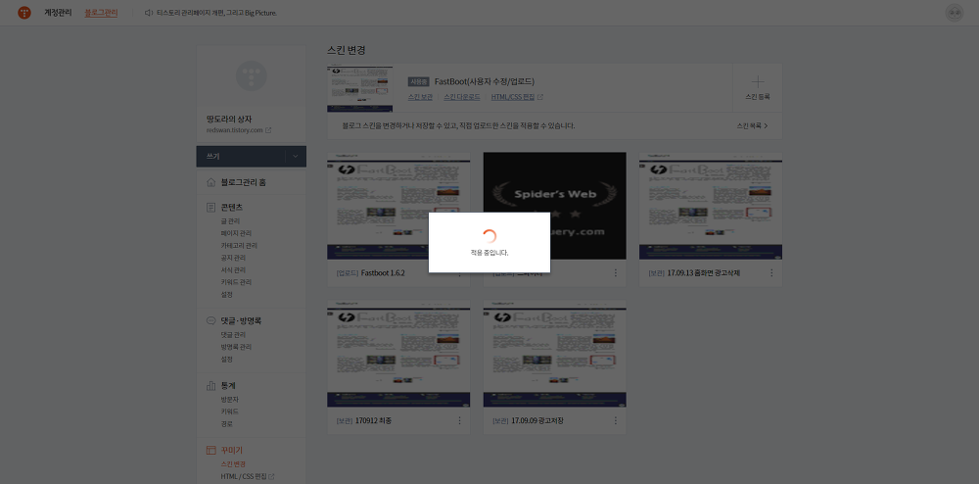Open 스킨 목록 with chevron
979x484 pixels.
[752, 125]
